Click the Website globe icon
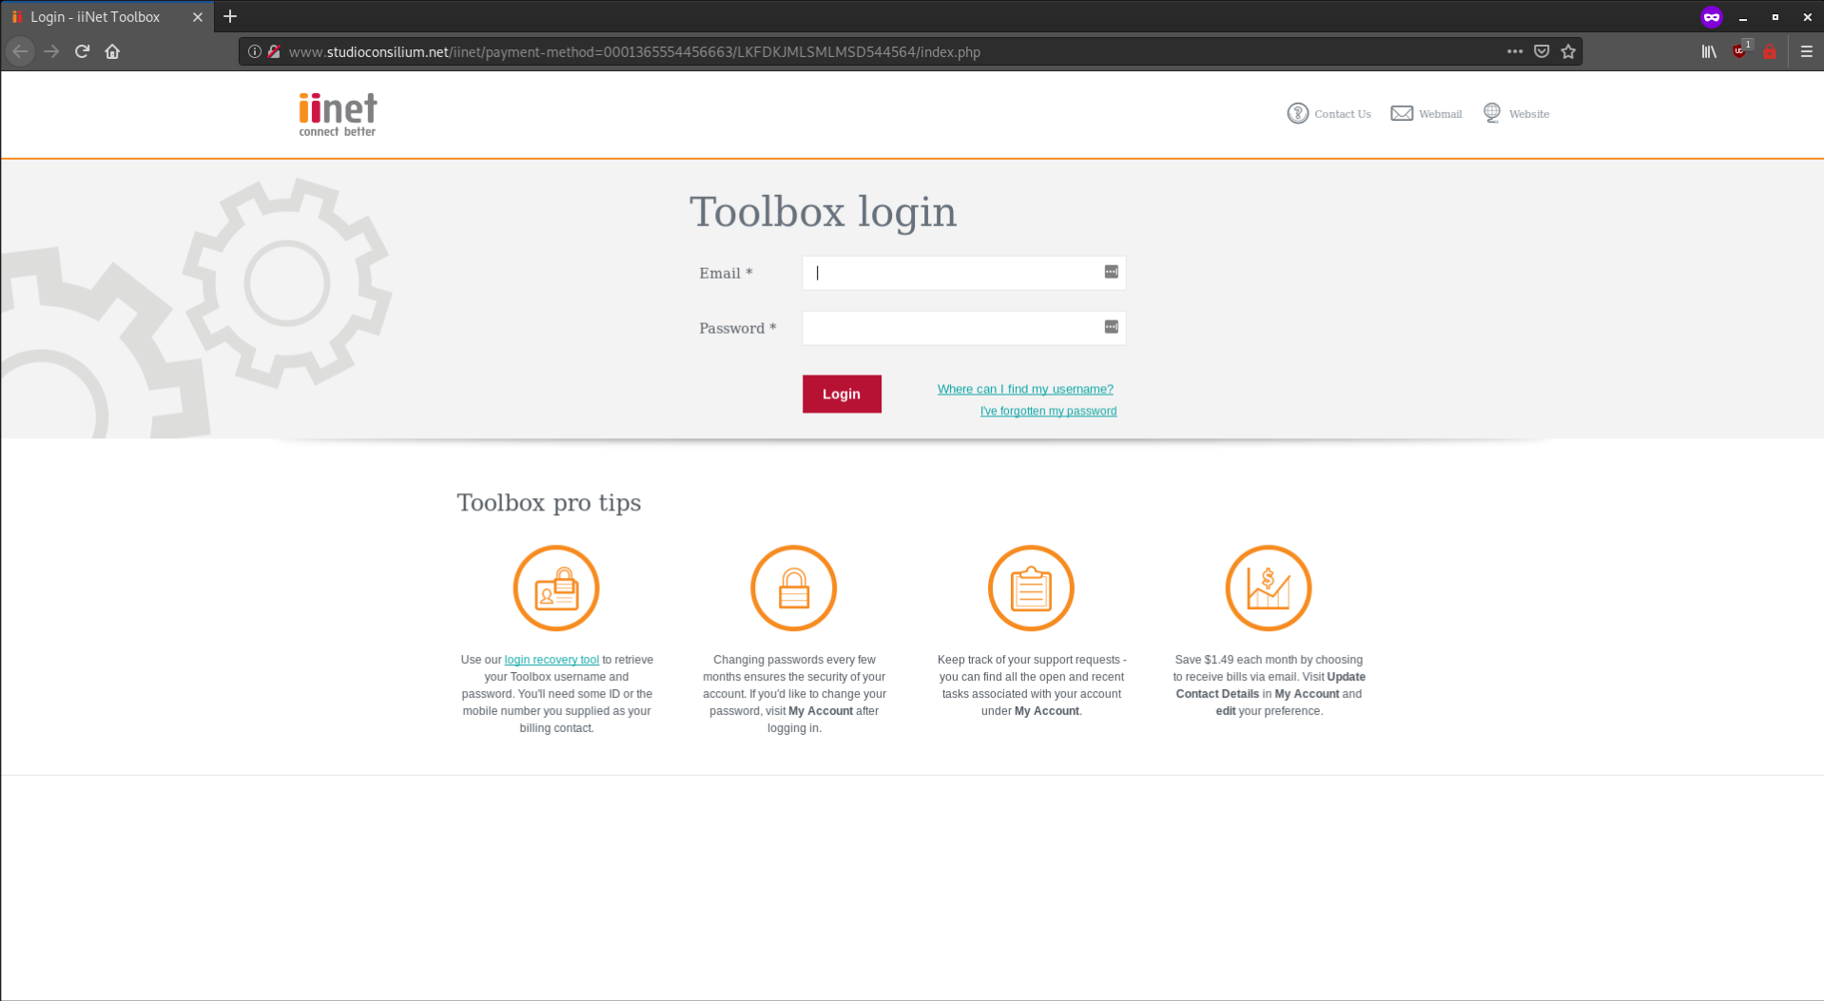The image size is (1824, 1001). pyautogui.click(x=1490, y=112)
